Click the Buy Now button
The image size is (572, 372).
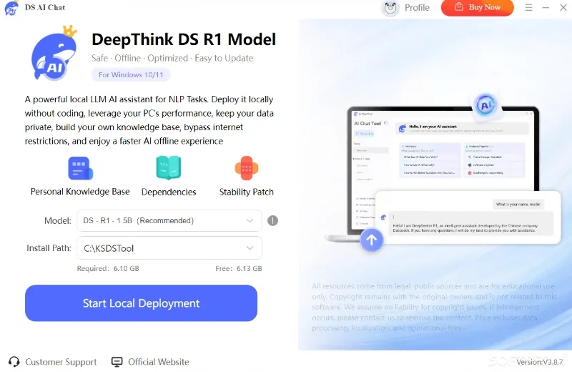477,8
